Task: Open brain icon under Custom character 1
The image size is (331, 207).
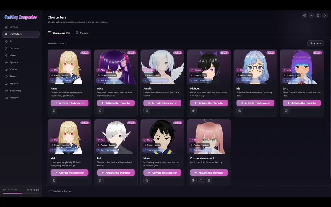Action: click(x=193, y=181)
